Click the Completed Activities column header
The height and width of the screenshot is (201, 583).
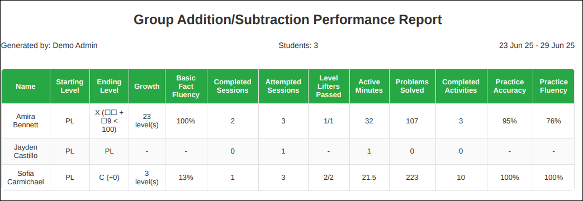[x=461, y=86]
